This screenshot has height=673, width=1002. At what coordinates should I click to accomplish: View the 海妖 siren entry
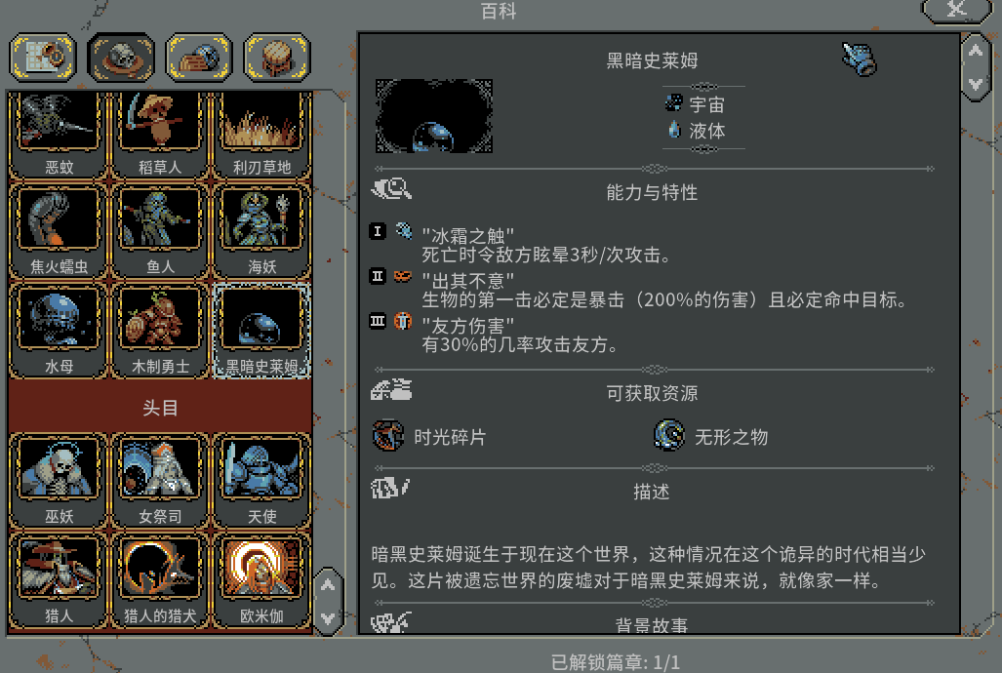click(261, 231)
